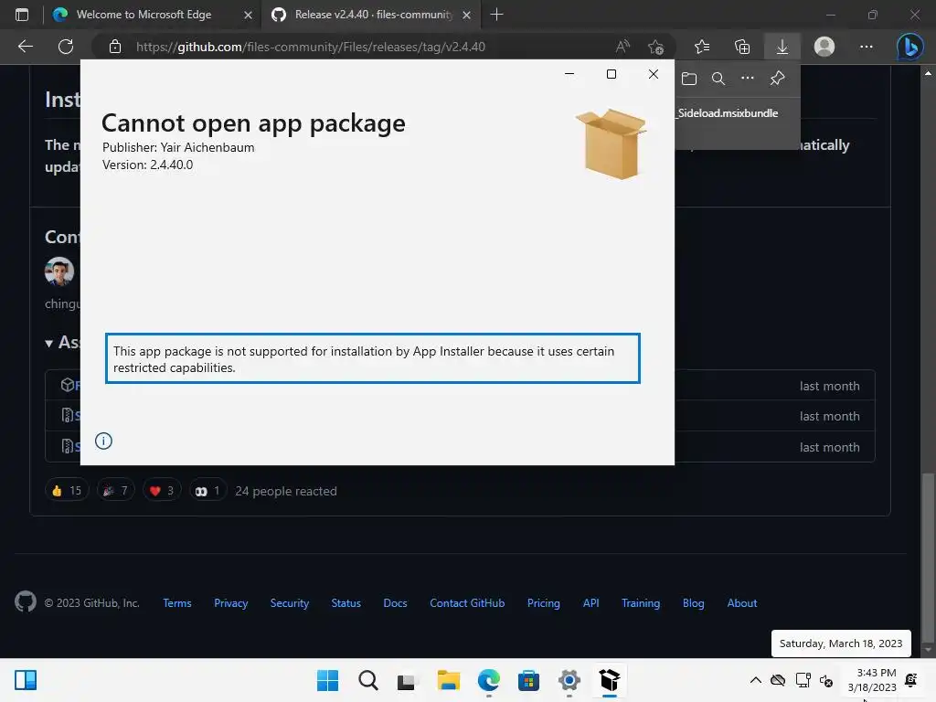Open Read aloud icon in address bar

click(622, 47)
